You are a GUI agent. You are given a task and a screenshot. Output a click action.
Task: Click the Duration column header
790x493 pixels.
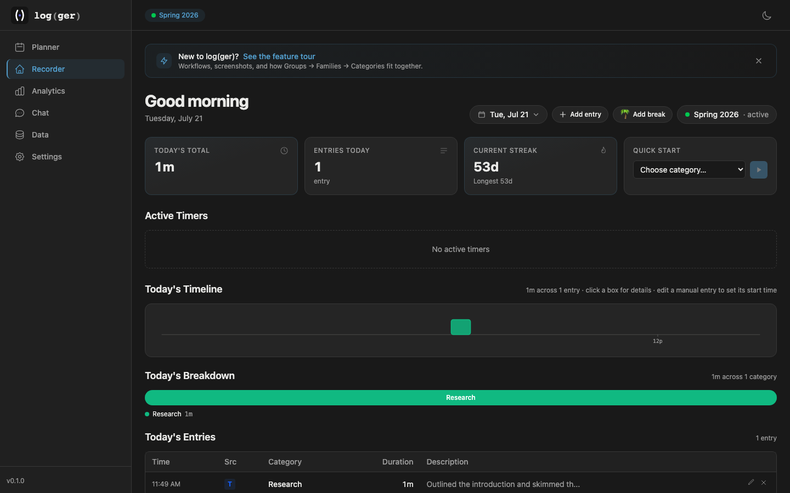pos(398,462)
